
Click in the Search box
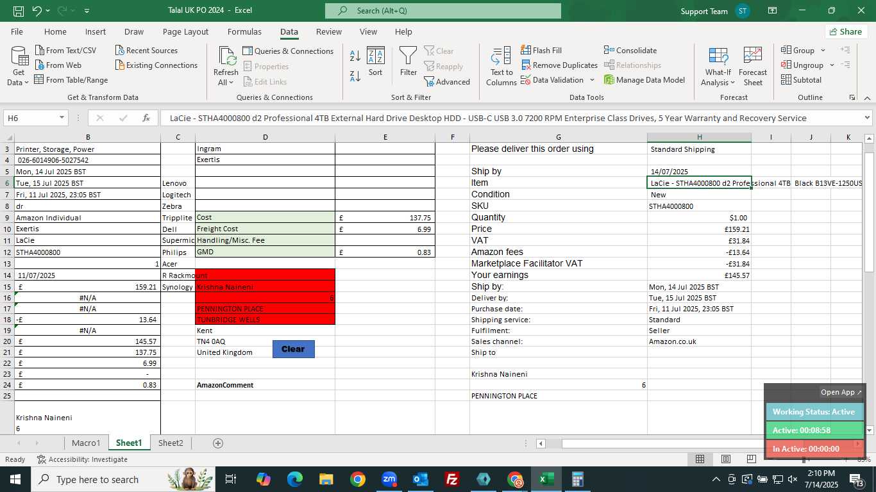(x=443, y=11)
